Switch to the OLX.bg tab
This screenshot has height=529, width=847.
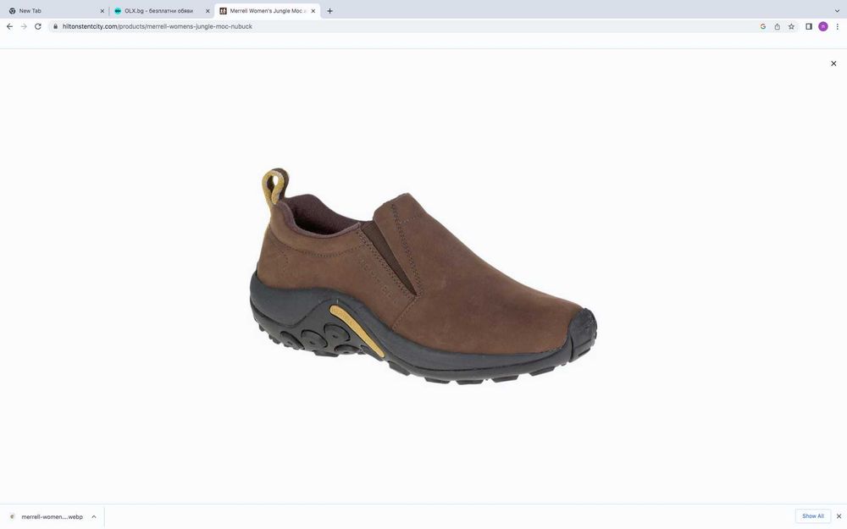pyautogui.click(x=161, y=11)
